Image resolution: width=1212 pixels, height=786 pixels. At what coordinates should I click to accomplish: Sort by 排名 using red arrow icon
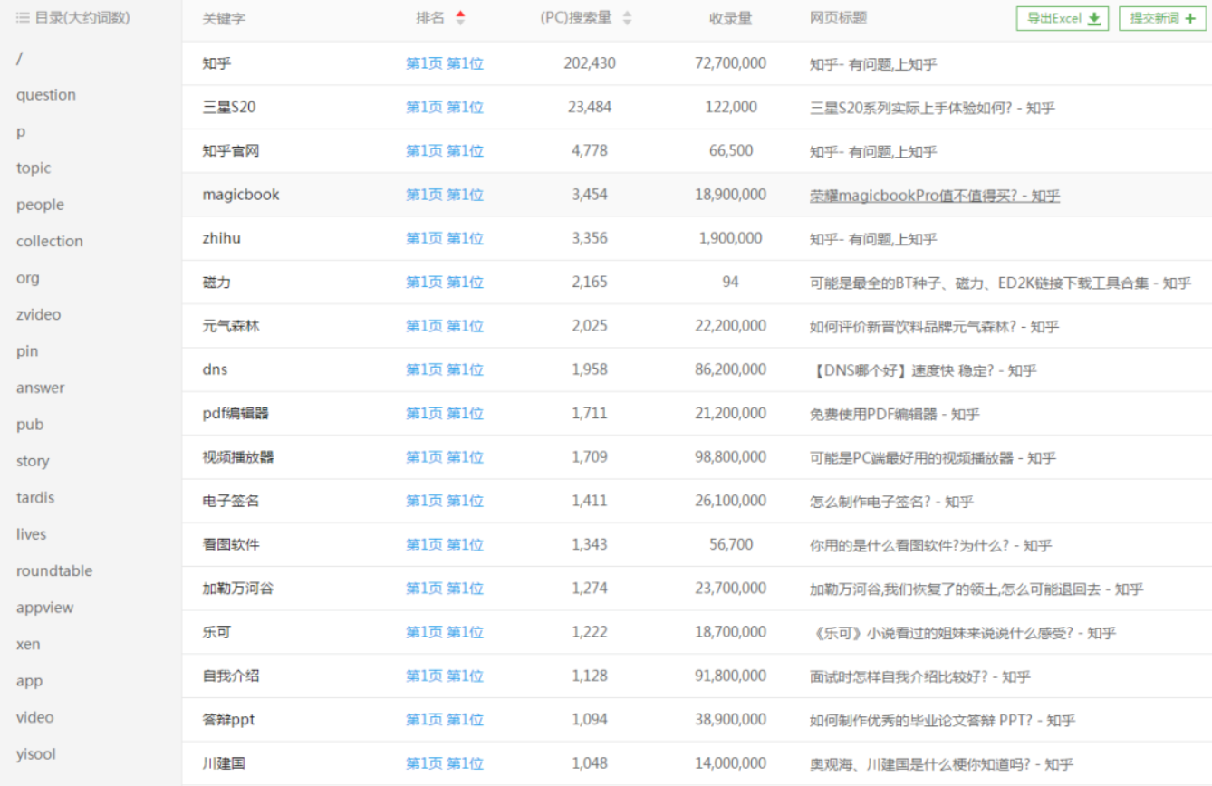460,18
